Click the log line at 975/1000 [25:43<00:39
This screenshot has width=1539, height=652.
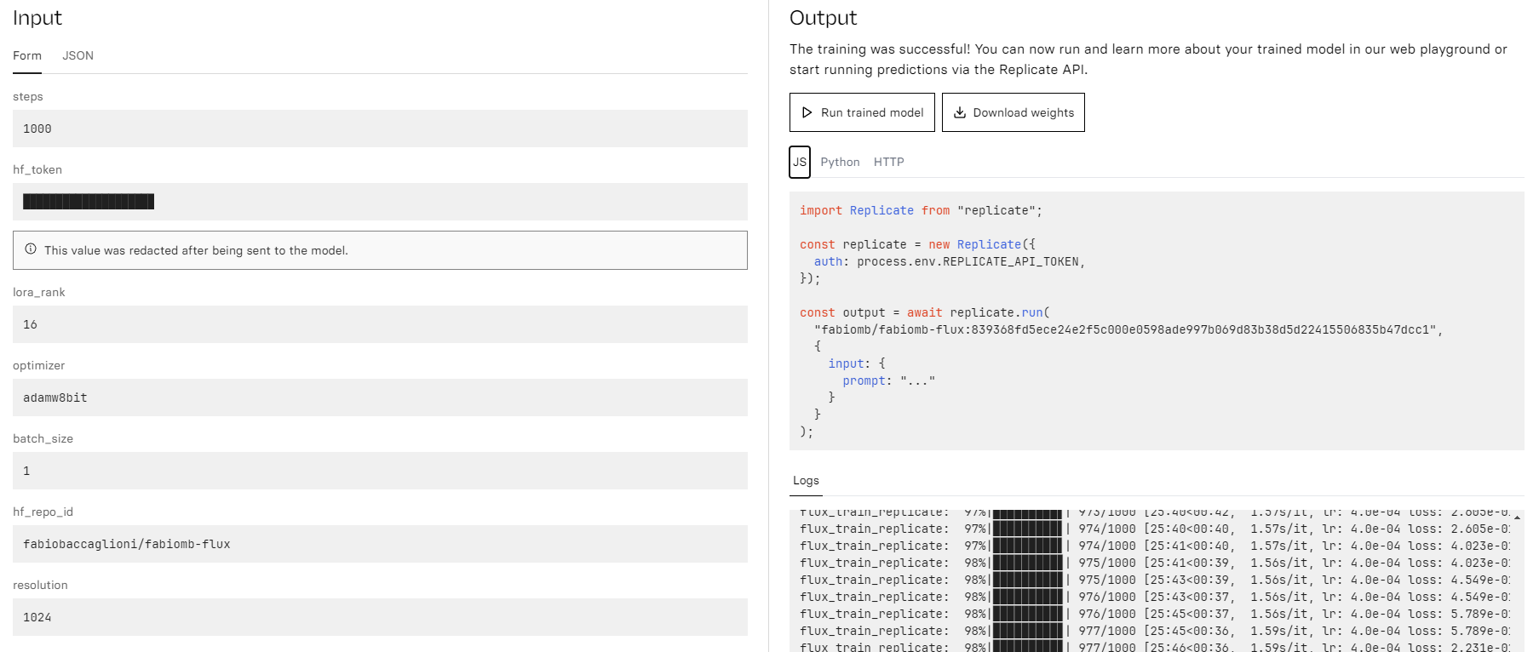[x=1155, y=580]
